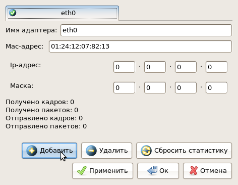Viewport: 238px width, 185px height.
Task: Click the 'Получено кадров: 0' statistic text
Action: click(40, 102)
